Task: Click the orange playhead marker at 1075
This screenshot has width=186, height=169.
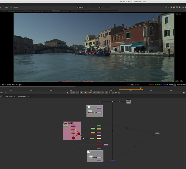Action: coord(141,88)
